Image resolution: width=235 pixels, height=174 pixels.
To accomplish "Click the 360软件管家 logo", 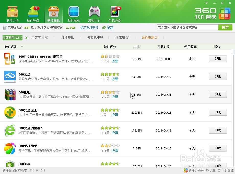I will (213, 14).
